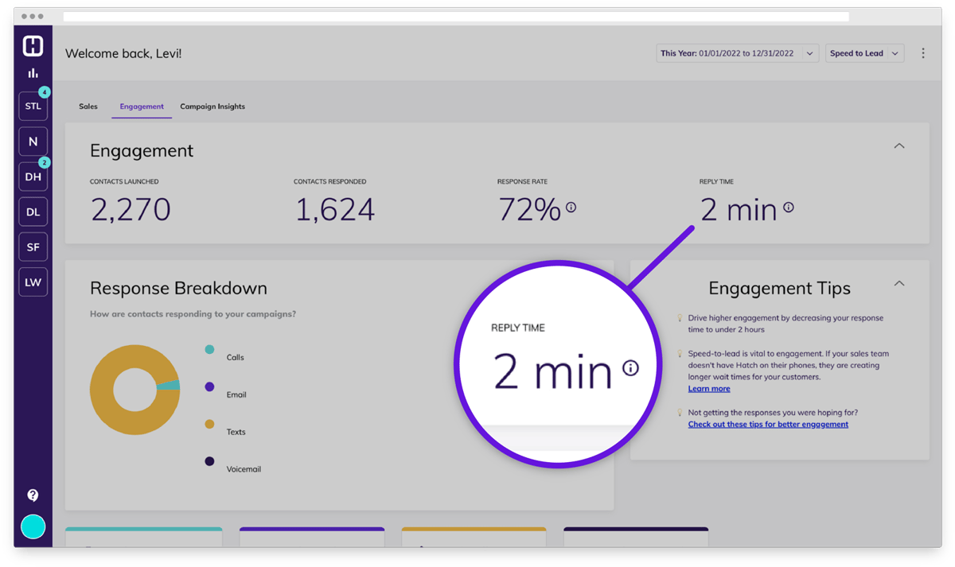Click the Response Rate info icon

(571, 208)
